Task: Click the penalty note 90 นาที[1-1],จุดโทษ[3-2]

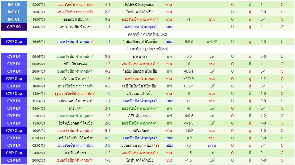Action: (x=147, y=34)
